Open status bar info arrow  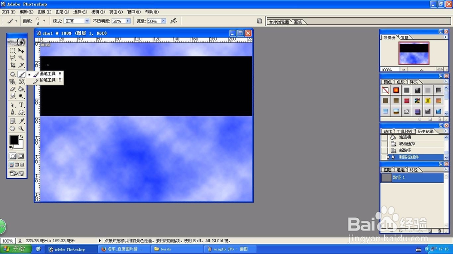click(99, 240)
